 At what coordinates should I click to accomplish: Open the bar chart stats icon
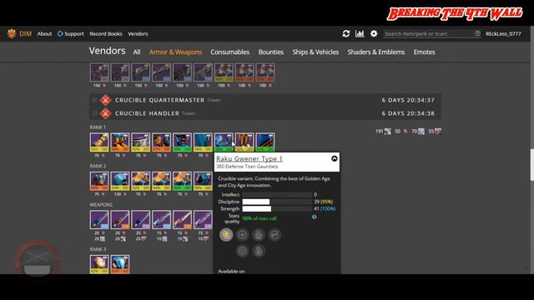360,33
